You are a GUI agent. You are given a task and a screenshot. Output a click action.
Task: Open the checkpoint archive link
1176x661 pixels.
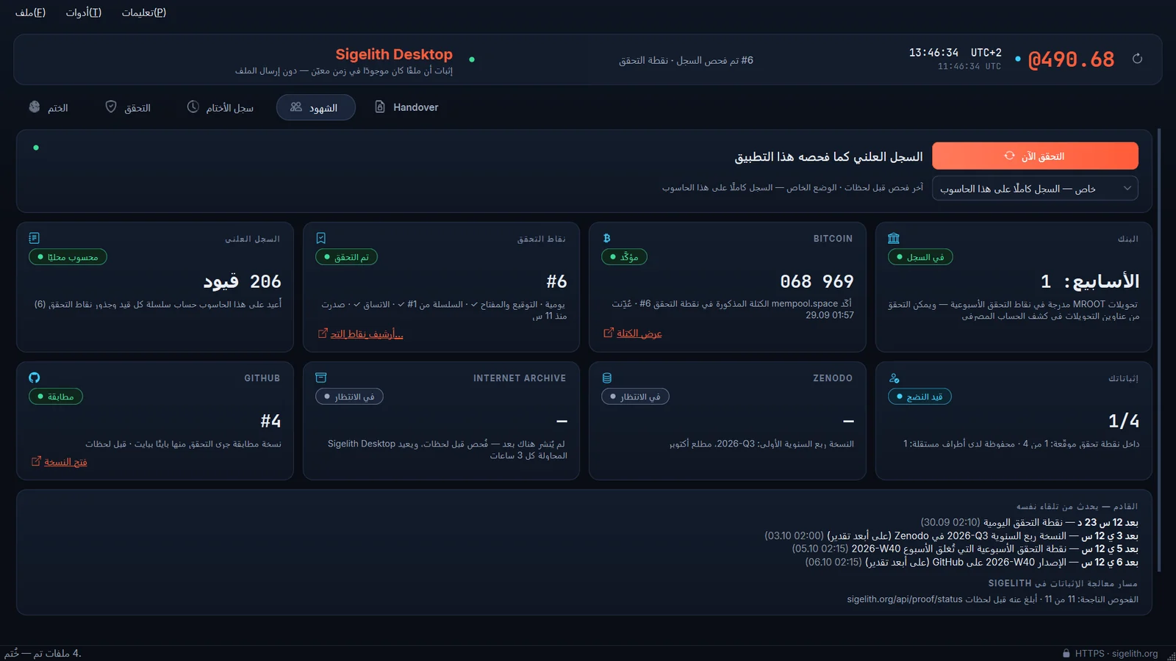click(367, 333)
